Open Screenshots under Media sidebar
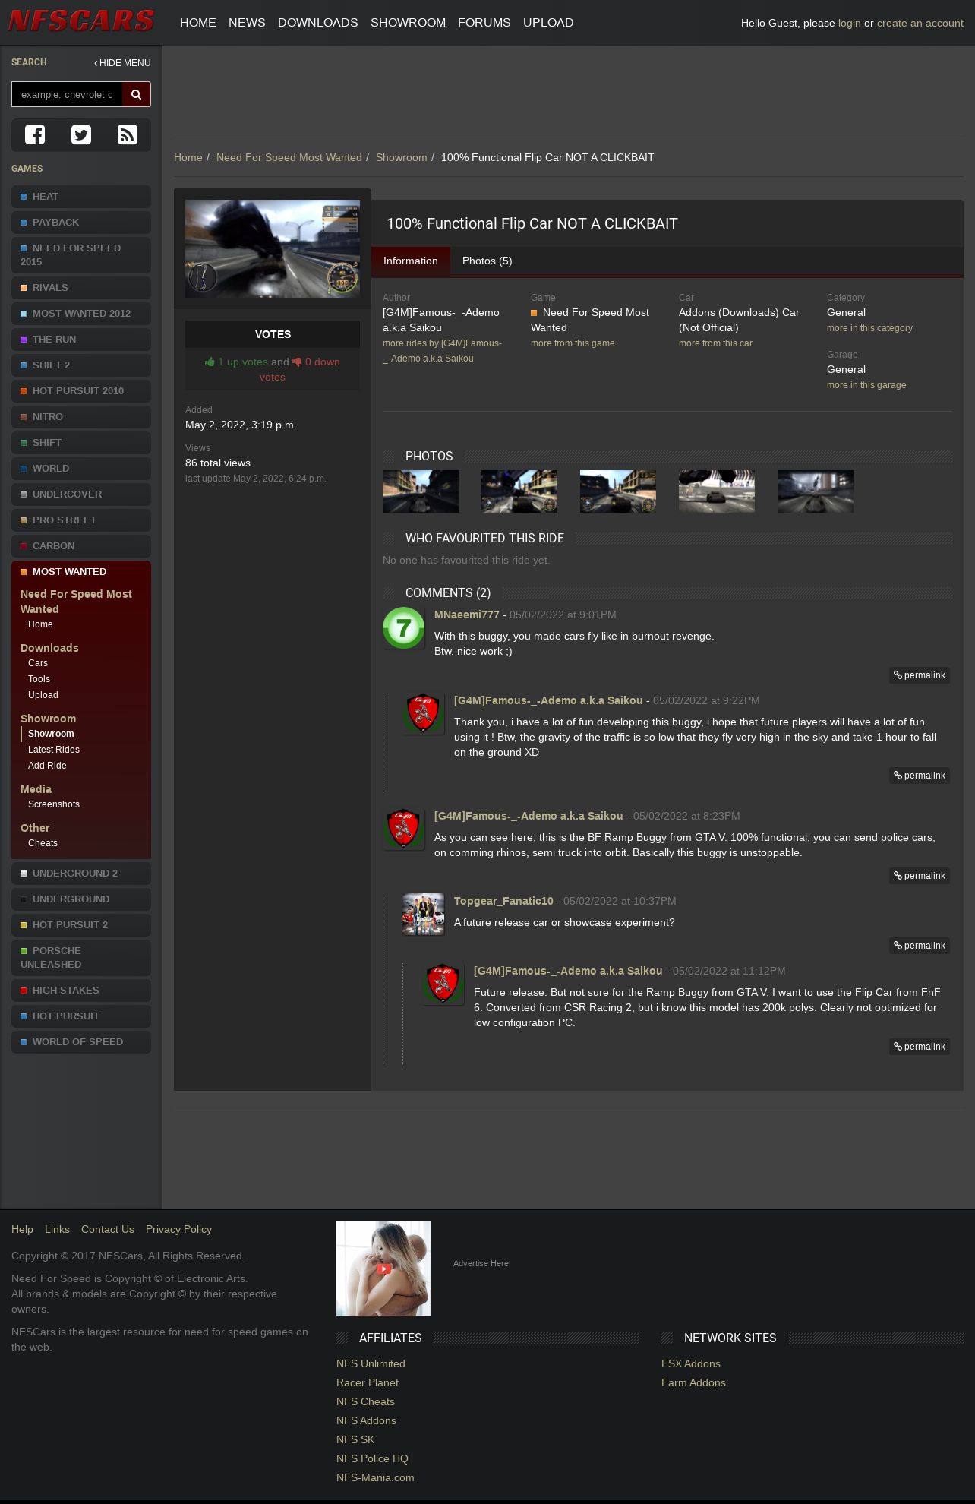Image resolution: width=975 pixels, height=1504 pixels. tap(54, 804)
